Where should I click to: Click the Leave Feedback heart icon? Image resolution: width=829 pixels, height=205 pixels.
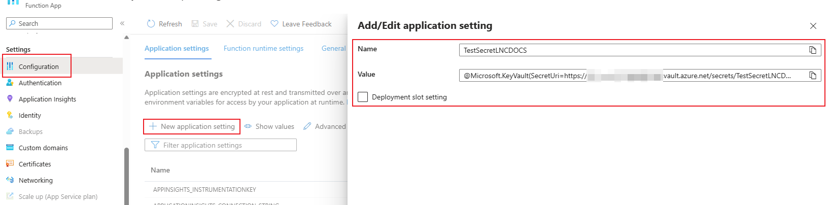(x=274, y=23)
